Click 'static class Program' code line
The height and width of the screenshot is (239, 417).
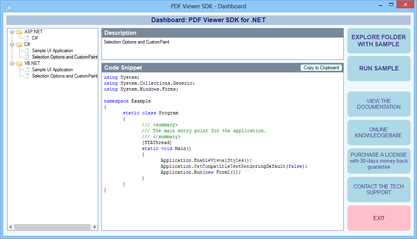(x=150, y=113)
